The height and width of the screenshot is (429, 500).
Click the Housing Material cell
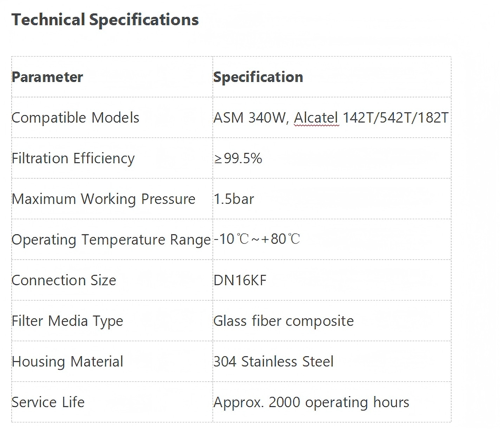coord(67,362)
